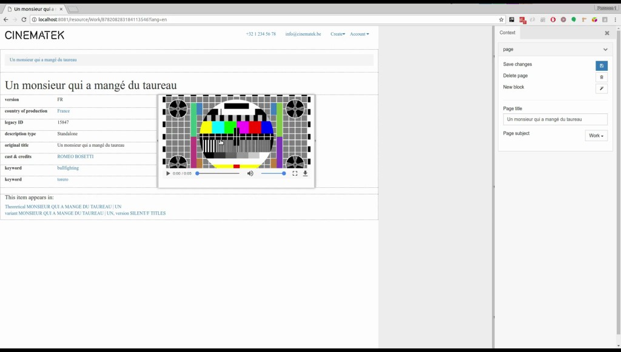Play the test pattern video
Viewport: 621px width, 352px height.
click(x=168, y=173)
